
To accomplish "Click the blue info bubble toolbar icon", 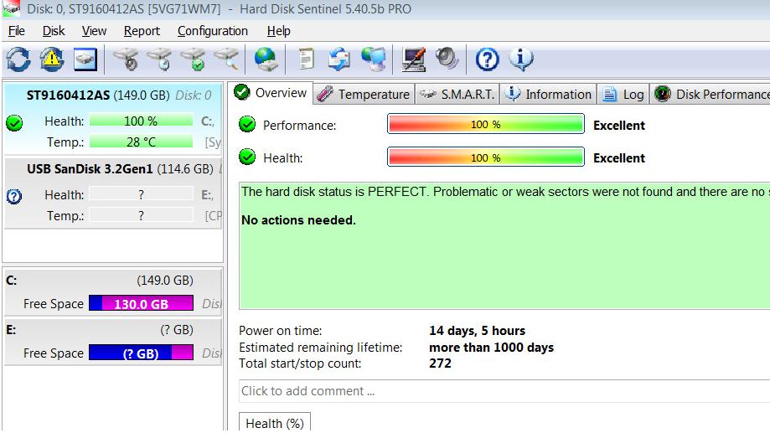I will tap(521, 59).
